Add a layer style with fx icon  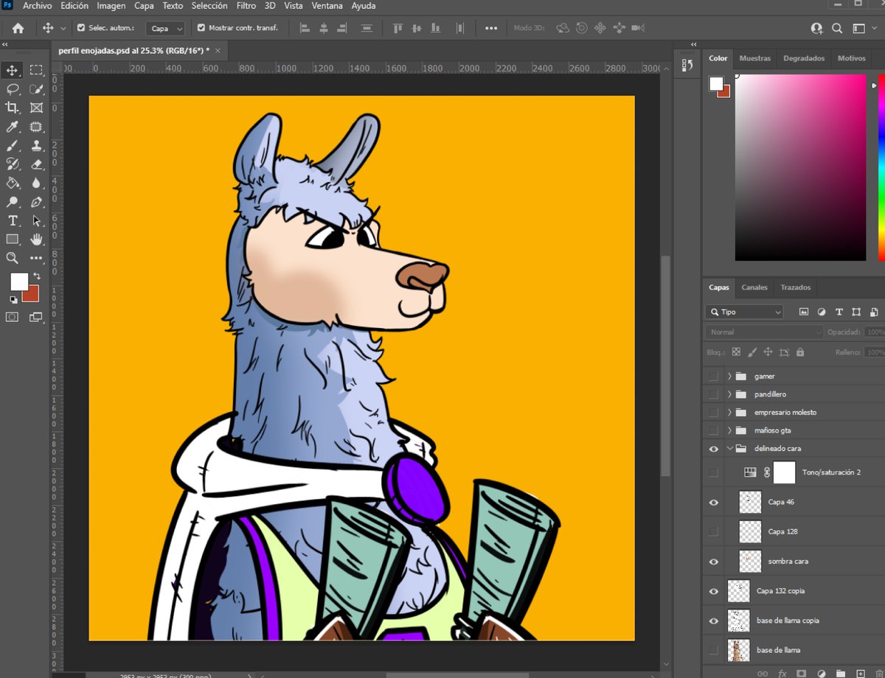(782, 673)
